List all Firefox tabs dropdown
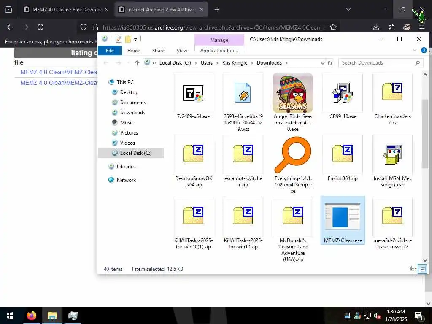This screenshot has width=432, height=324. tap(348, 9)
